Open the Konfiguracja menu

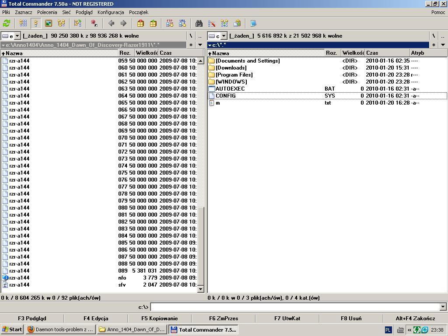click(x=111, y=12)
